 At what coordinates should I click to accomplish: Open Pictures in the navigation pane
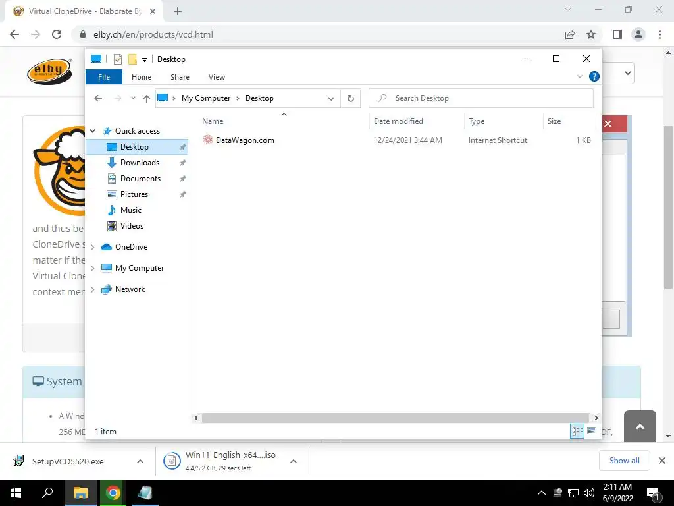coord(134,194)
